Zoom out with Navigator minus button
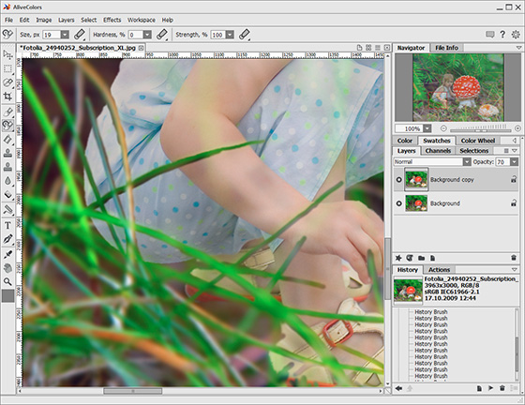Image resolution: width=525 pixels, height=405 pixels. tap(443, 128)
